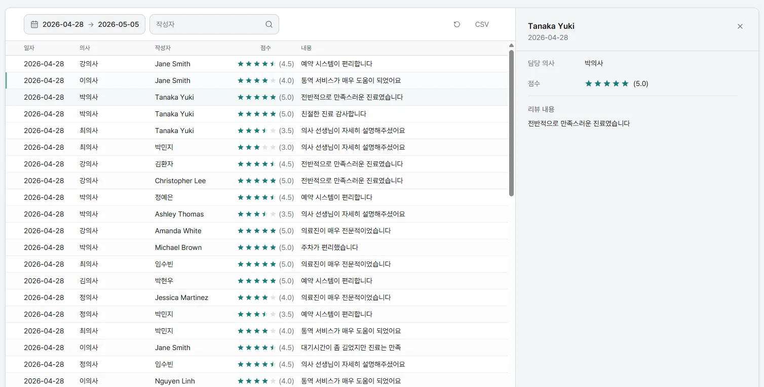Screen dimensions: 764x387
Task: Select the row by Ashley Thomas
Action: click(x=256, y=214)
